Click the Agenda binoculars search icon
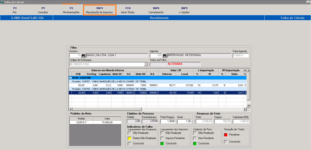The image size is (311, 150). click(164, 55)
